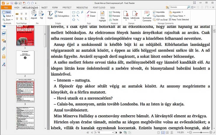The height and width of the screenshot is (135, 216).
Task: Open the attachments paperclip panel
Action: pos(4,49)
